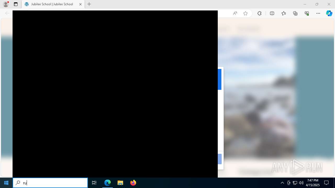Open Browser essentials heart icon
Viewport: 335px width, 188px height.
click(307, 13)
